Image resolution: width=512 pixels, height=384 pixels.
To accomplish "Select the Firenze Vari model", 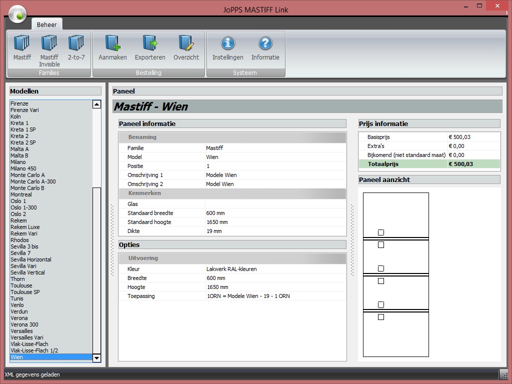I will click(51, 110).
